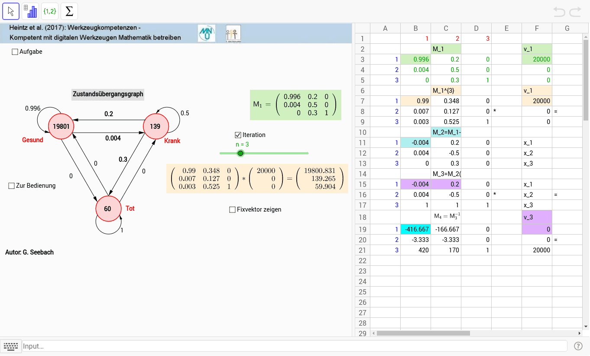Image resolution: width=590 pixels, height=356 pixels.
Task: Tick the Fixvektor zeigen checkbox
Action: (x=232, y=209)
